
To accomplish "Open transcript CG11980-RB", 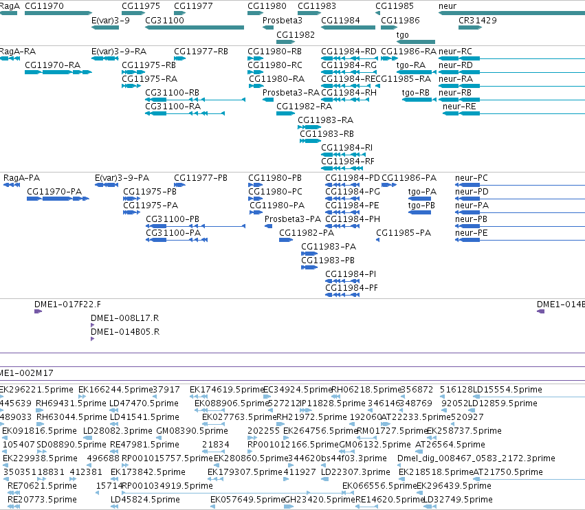I will tap(274, 52).
